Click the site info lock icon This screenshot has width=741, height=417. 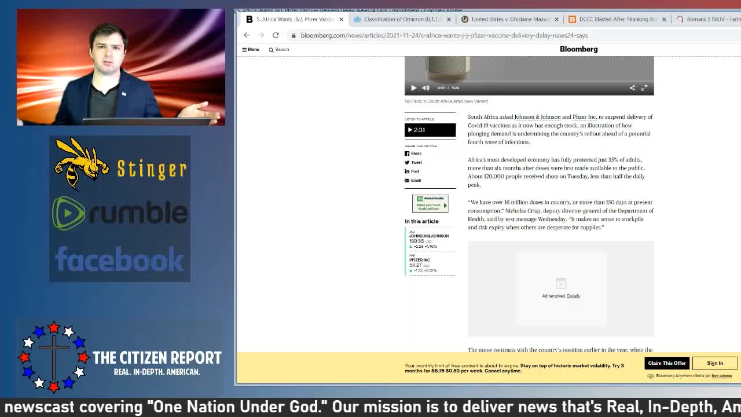[294, 35]
